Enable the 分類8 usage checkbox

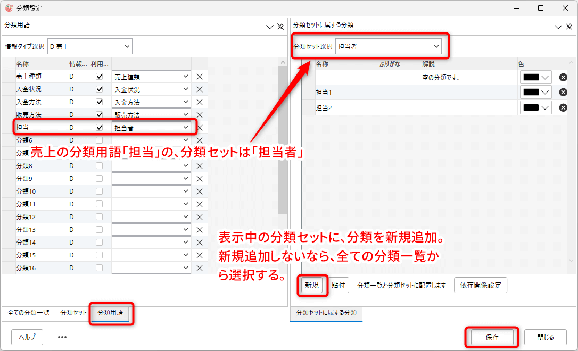99,166
